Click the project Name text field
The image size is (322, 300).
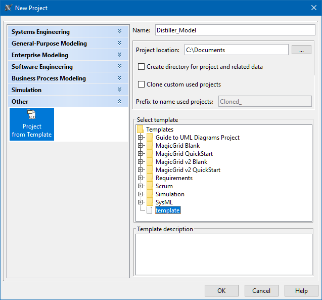coord(234,30)
